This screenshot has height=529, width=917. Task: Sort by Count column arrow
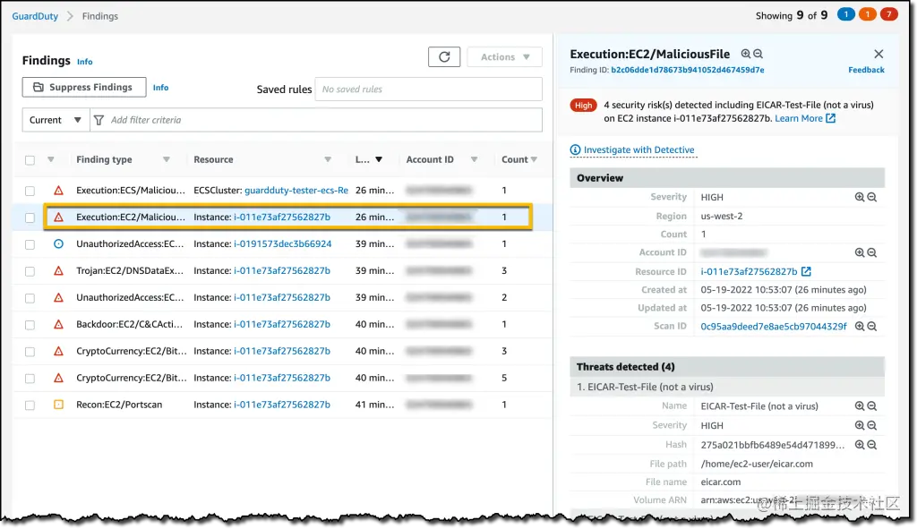coord(534,159)
